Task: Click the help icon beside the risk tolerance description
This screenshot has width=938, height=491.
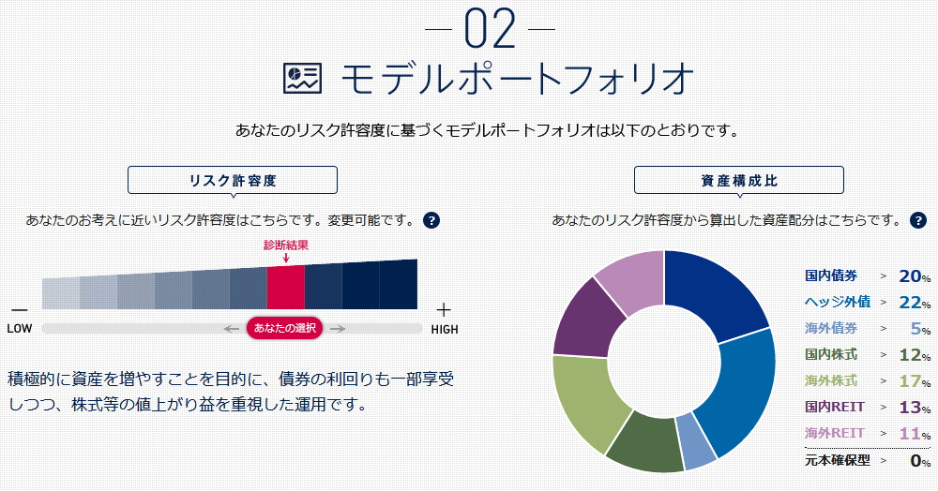Action: click(431, 220)
